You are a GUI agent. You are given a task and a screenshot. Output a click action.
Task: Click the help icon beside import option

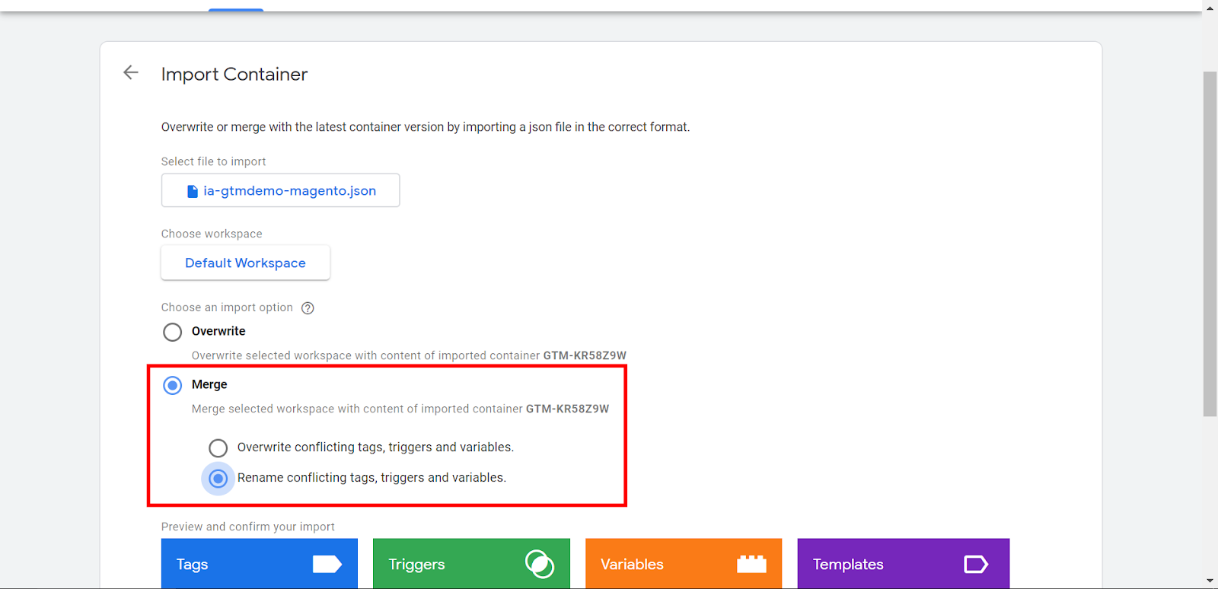click(308, 308)
